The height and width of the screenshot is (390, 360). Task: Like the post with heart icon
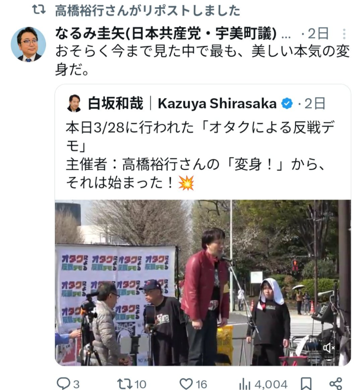coord(186,383)
